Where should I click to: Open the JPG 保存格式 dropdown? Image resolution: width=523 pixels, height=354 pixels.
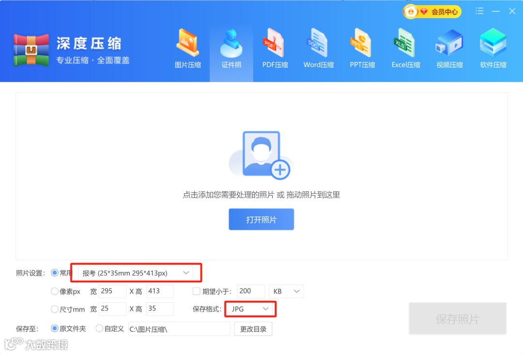coord(250,309)
